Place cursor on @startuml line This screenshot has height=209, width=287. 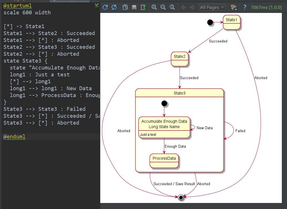[18, 6]
